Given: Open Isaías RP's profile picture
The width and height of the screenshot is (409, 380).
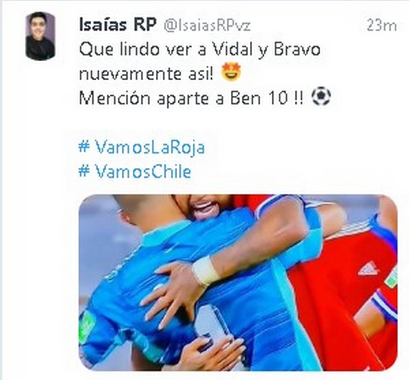Looking at the screenshot, I should tap(40, 36).
